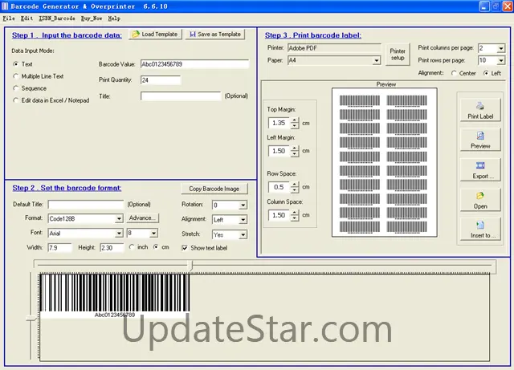Open the ISBN_Barcode menu
This screenshot has height=370, width=514.
[x=57, y=17]
